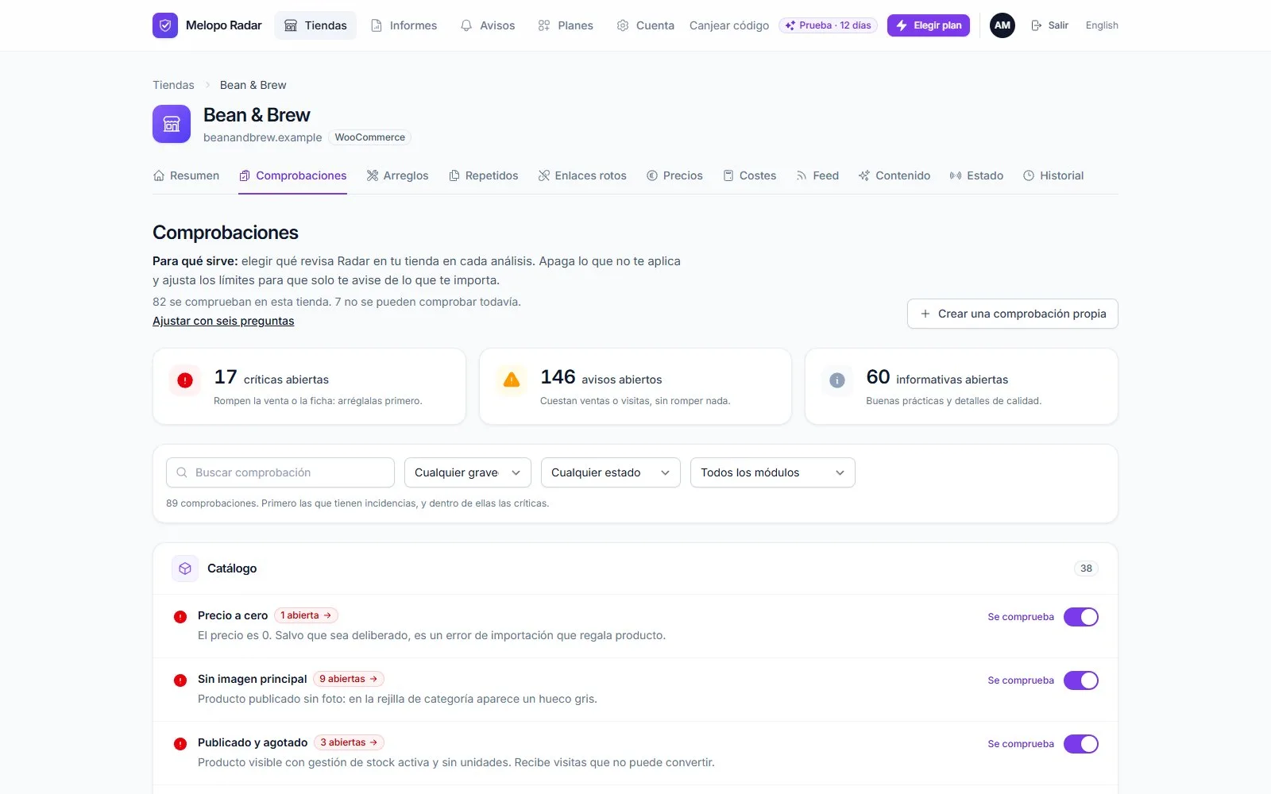Viewport: 1271px width, 794px height.
Task: Click the Melopo Radar shield logo
Action: coord(165,25)
